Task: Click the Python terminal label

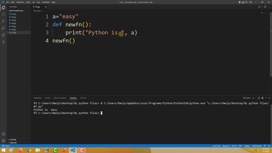Action: click(247, 98)
